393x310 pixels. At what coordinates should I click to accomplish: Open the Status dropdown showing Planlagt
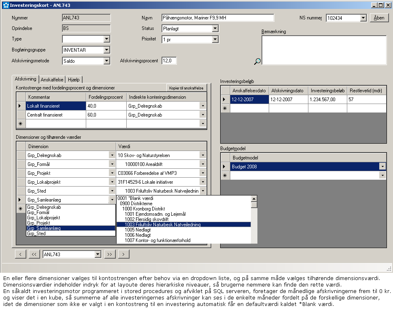(x=215, y=29)
